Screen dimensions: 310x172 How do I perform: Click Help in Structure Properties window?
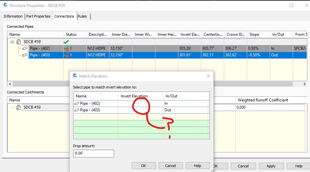299,166
